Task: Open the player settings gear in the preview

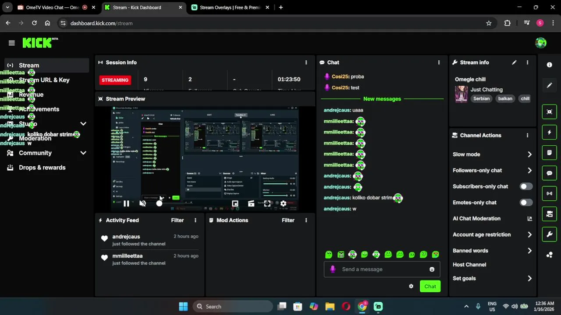Action: click(283, 203)
